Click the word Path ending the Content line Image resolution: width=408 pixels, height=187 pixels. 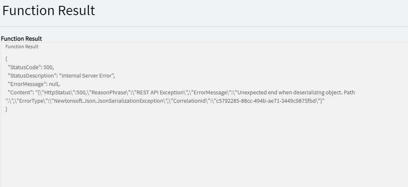(349, 92)
